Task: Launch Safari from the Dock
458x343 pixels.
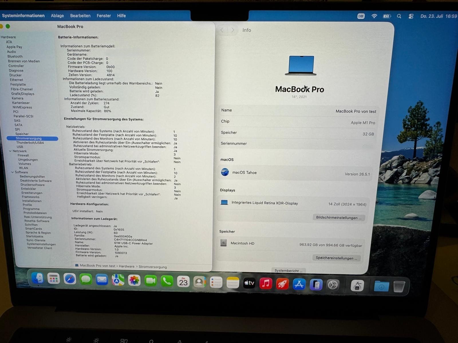Action: [x=70, y=279]
